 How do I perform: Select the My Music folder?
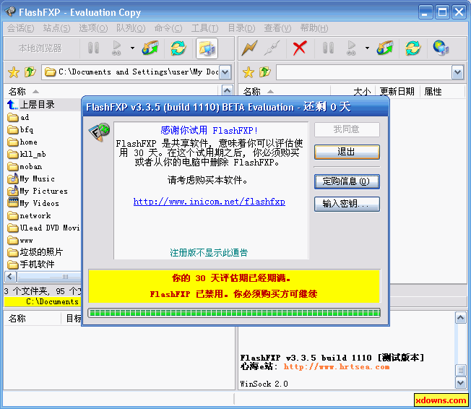[x=31, y=178]
